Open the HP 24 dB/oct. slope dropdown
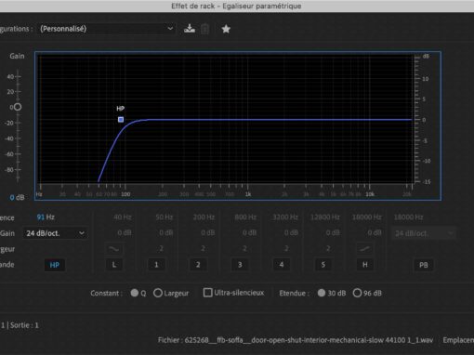 pos(55,233)
